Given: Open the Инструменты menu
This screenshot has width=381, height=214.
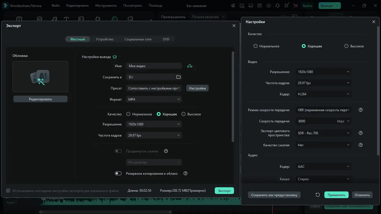Looking at the screenshot, I should (106, 6).
